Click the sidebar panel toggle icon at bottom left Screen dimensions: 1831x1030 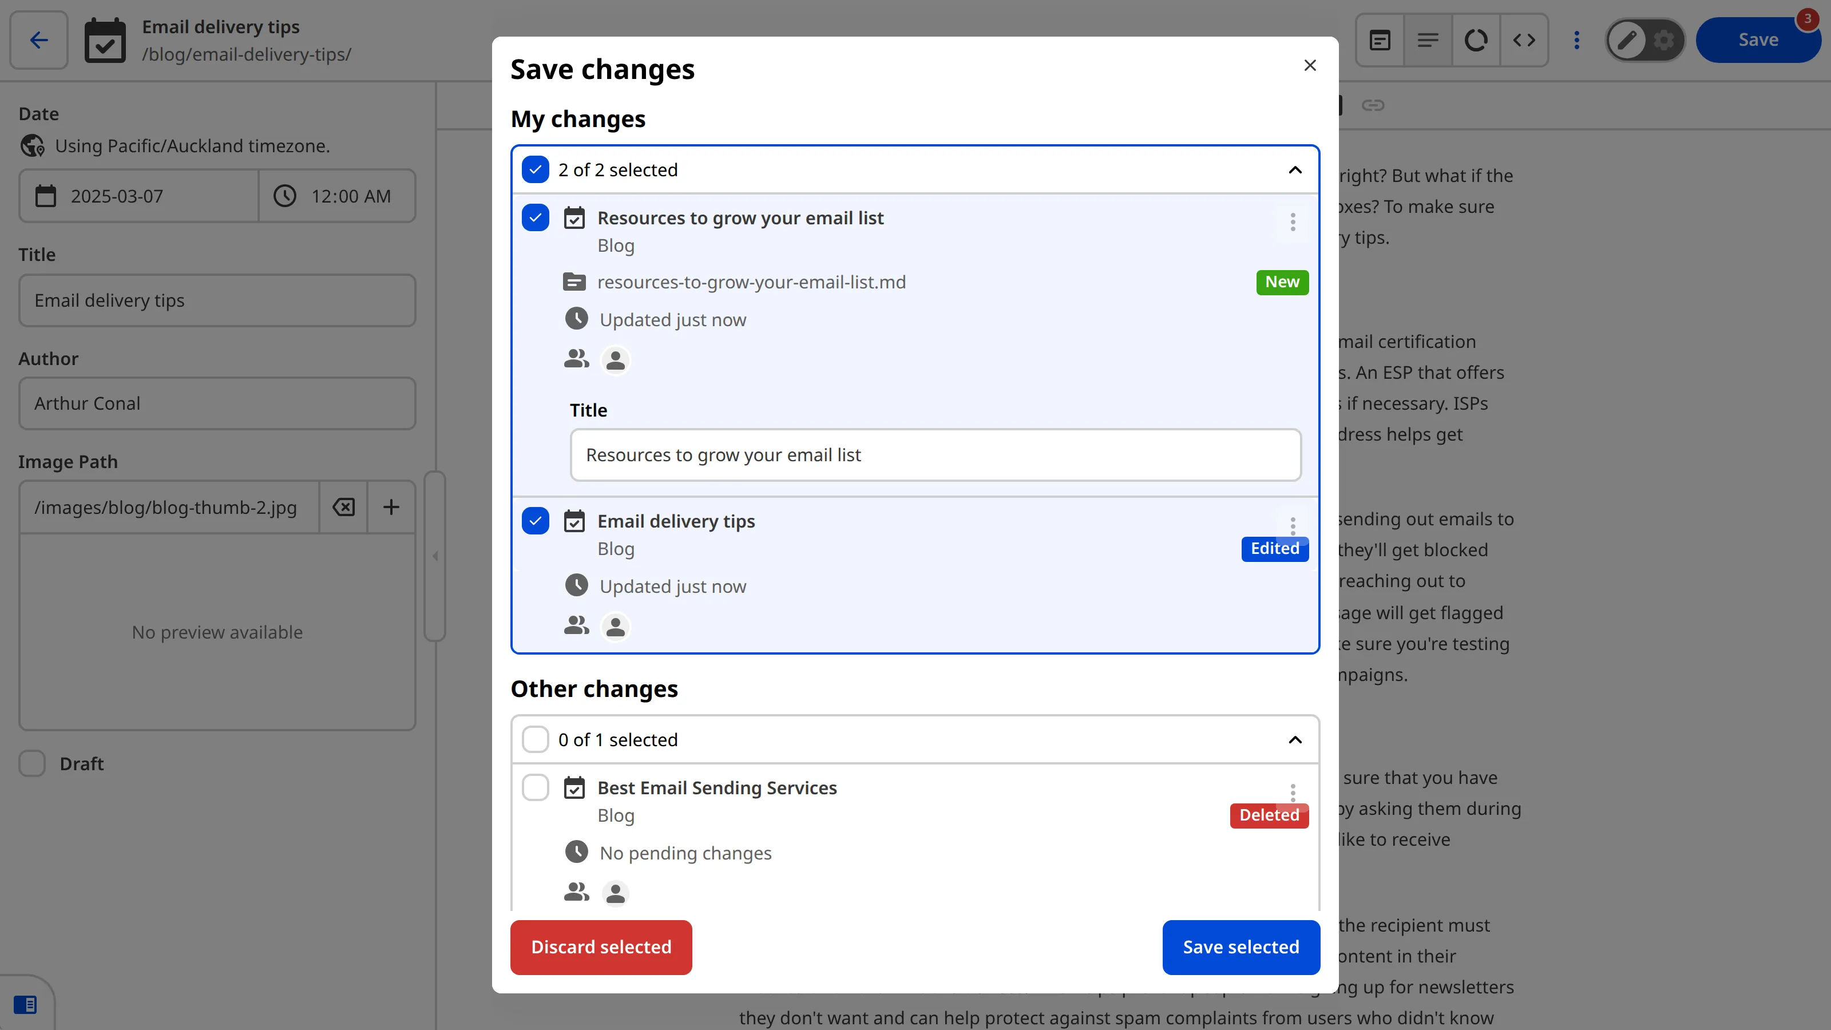click(26, 1004)
